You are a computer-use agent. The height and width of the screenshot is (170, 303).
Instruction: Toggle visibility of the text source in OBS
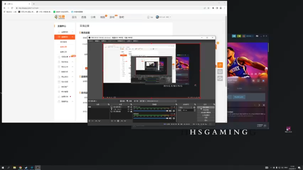[128, 109]
